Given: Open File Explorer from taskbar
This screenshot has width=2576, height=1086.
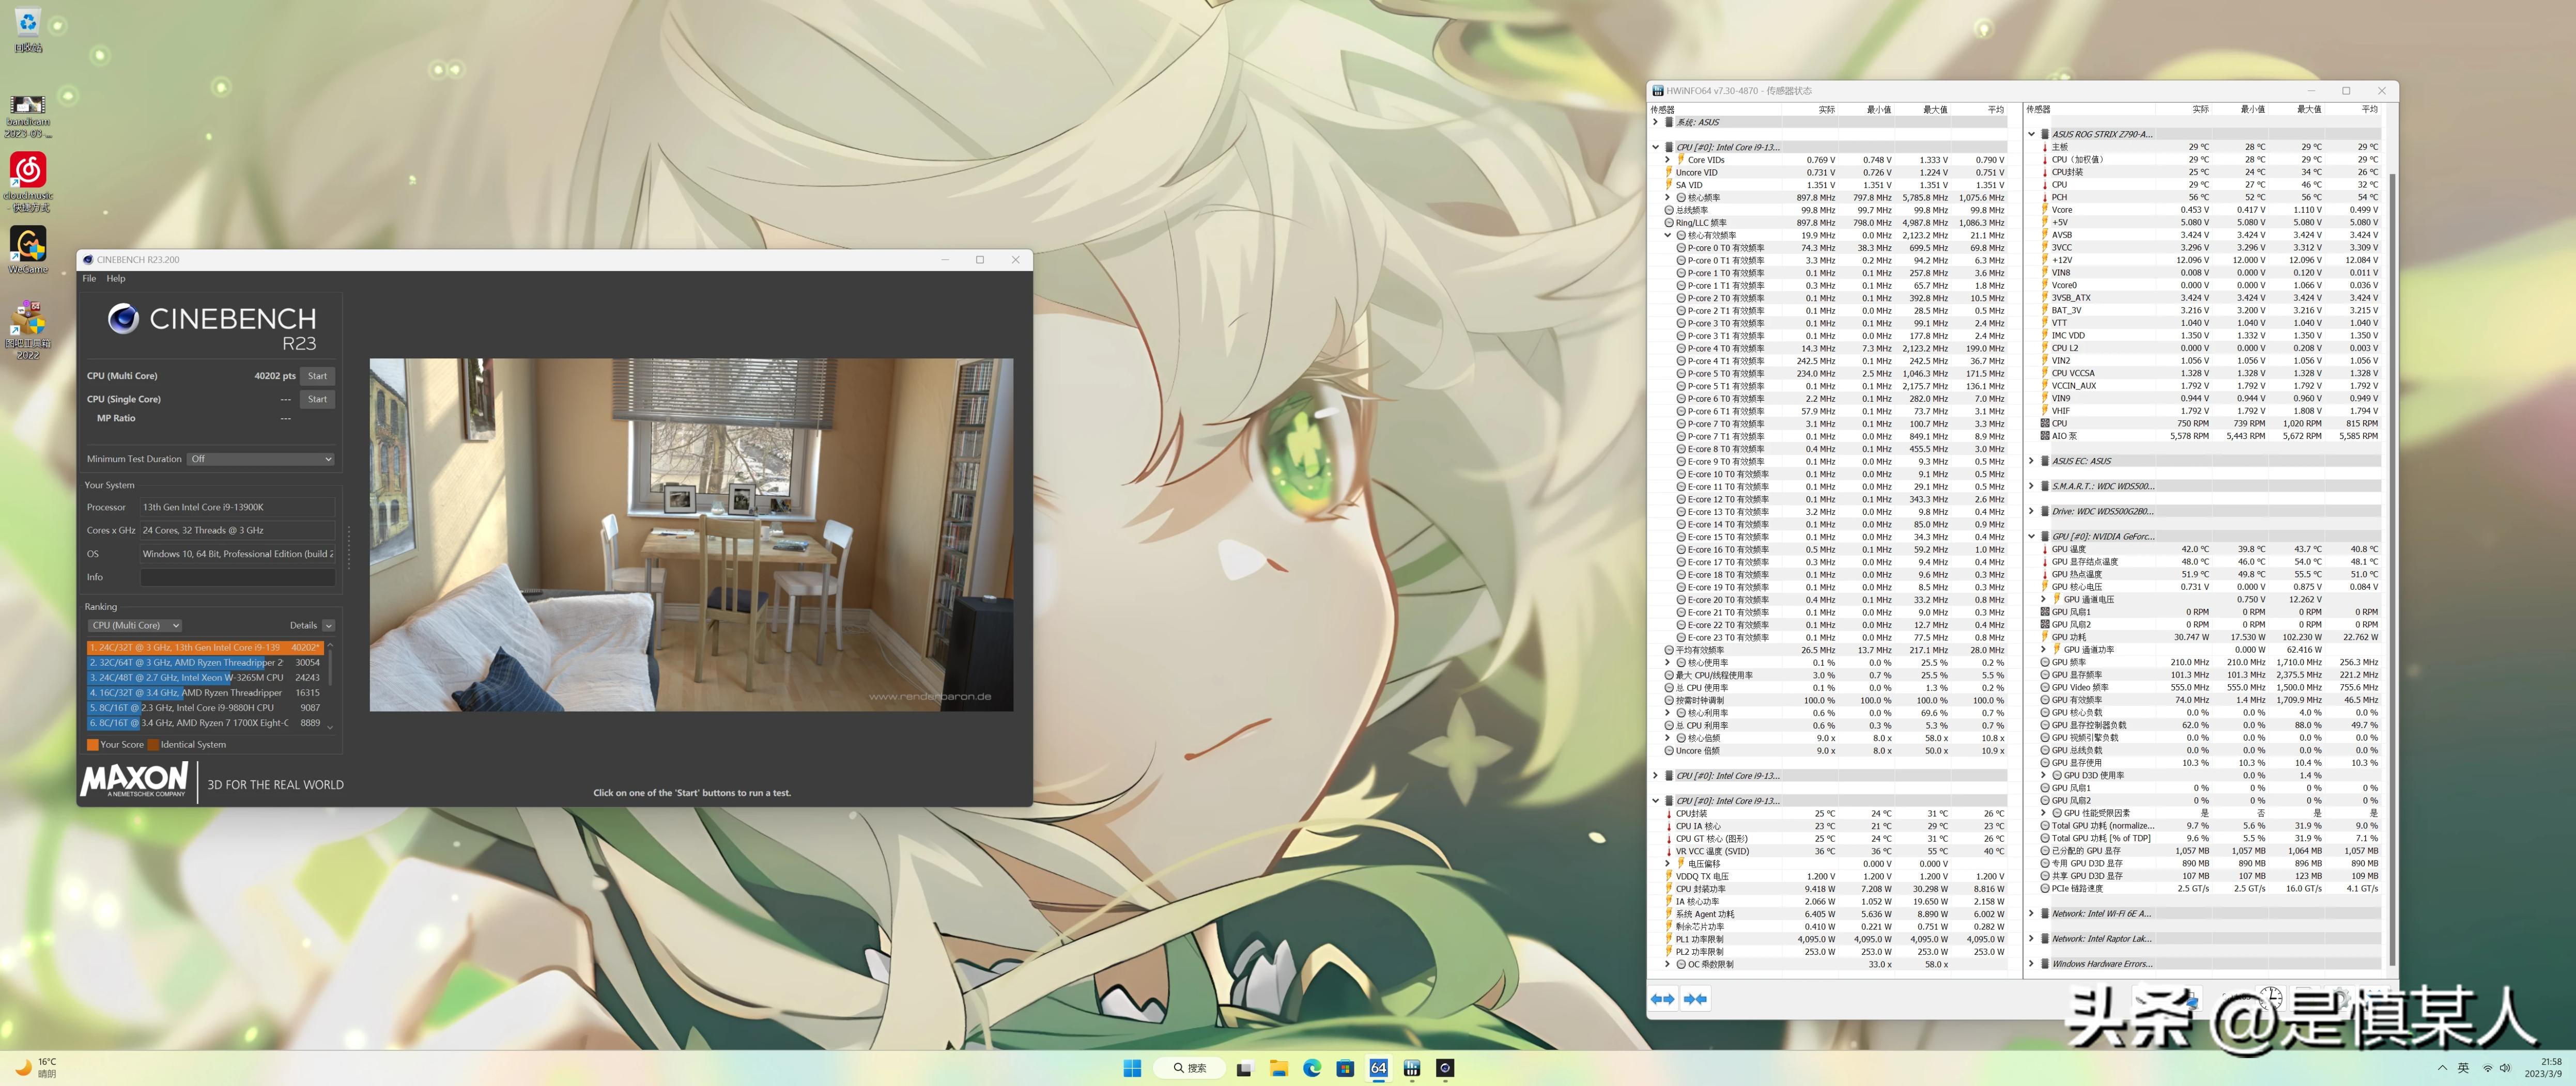Looking at the screenshot, I should (x=1278, y=1068).
